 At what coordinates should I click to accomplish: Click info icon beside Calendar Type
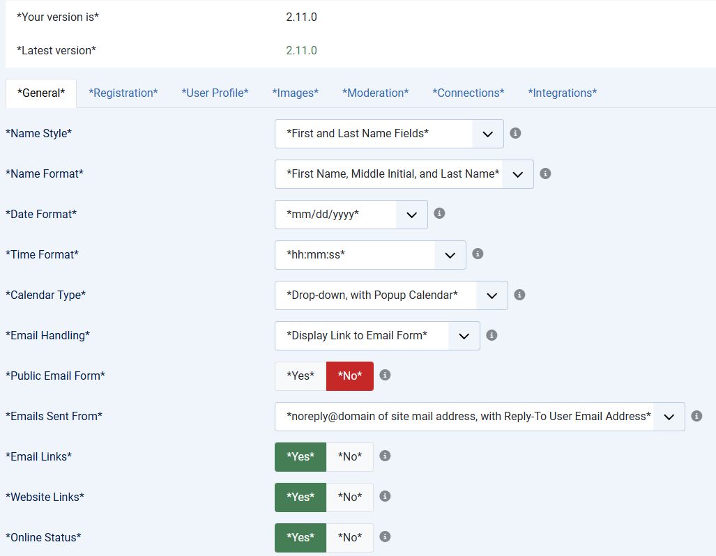click(519, 295)
